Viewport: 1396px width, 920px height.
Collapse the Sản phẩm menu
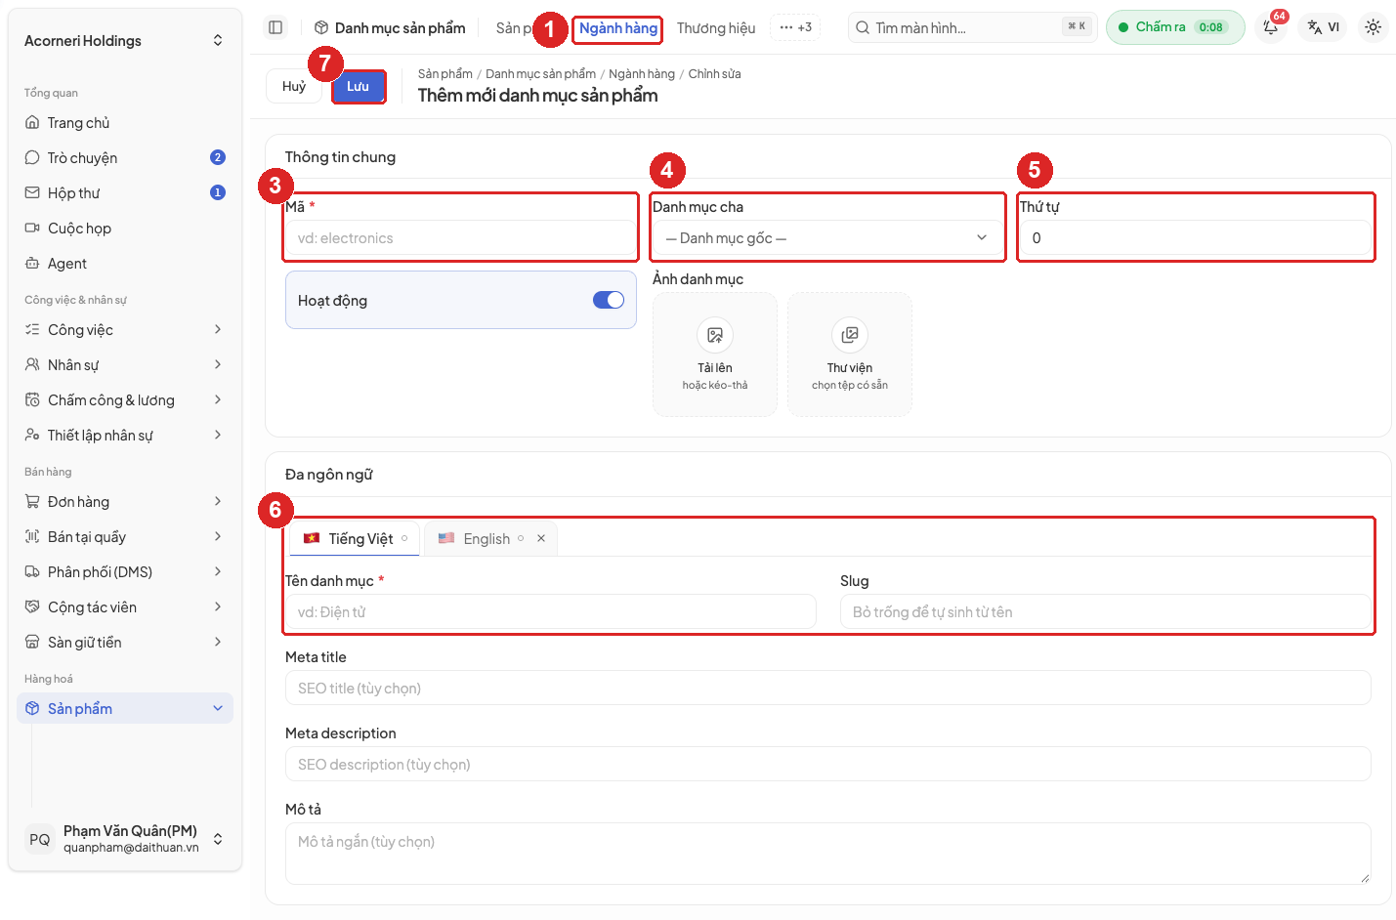(x=125, y=709)
